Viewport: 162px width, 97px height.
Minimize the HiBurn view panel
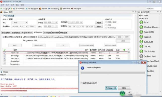coord(133,12)
